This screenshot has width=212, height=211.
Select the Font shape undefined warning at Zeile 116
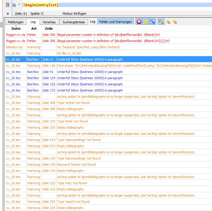tap(109, 66)
